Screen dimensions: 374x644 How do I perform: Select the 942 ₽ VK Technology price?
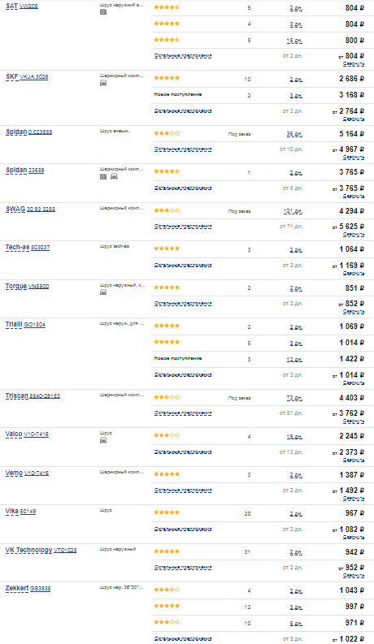coord(354,552)
